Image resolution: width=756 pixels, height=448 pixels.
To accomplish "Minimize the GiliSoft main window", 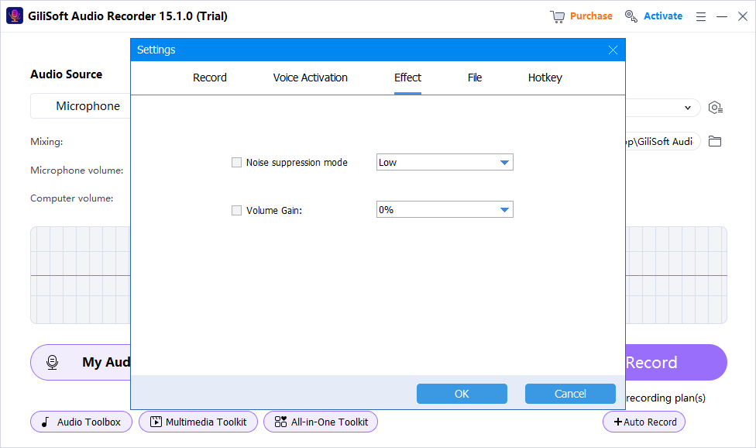I will click(722, 17).
